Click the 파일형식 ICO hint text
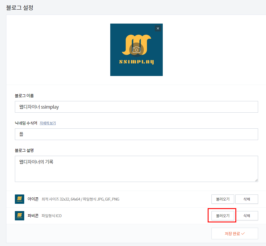Viewport: 266px width, 246px height. pos(52,216)
